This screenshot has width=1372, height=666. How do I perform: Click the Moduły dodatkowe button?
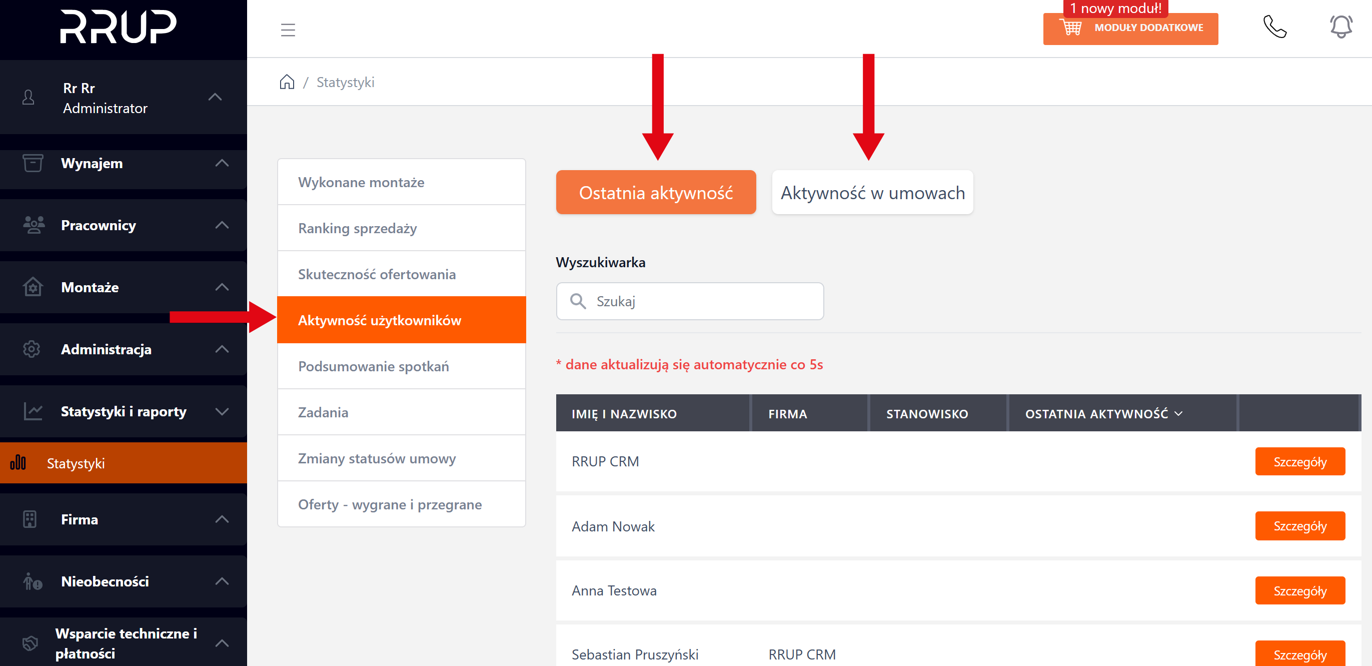(1148, 28)
